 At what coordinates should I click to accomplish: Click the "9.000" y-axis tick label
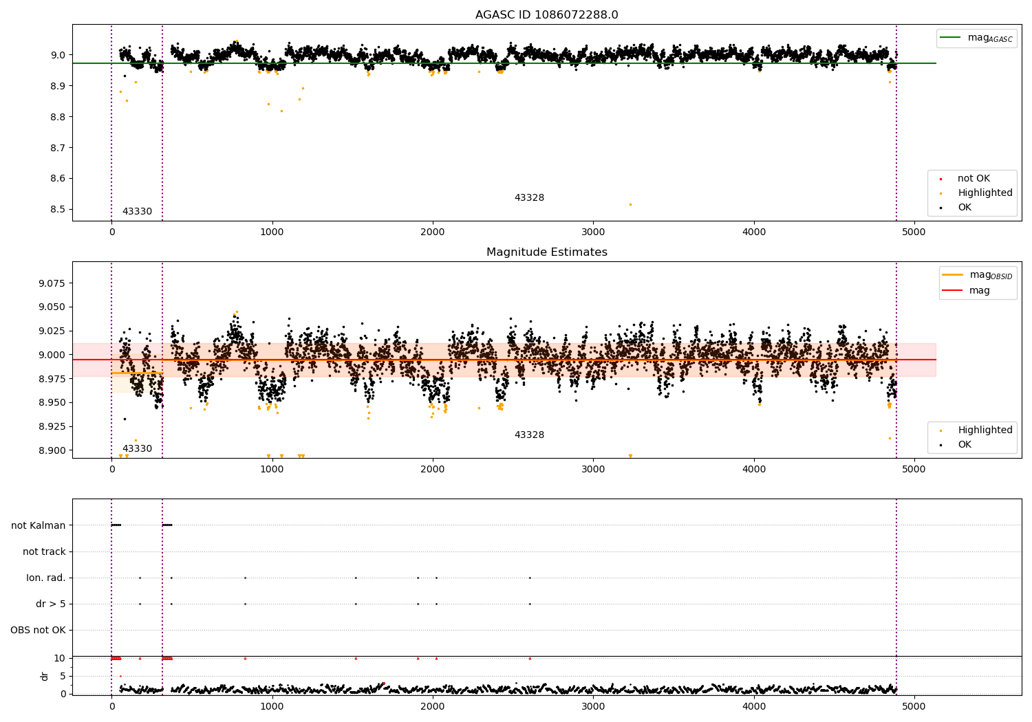tap(52, 355)
